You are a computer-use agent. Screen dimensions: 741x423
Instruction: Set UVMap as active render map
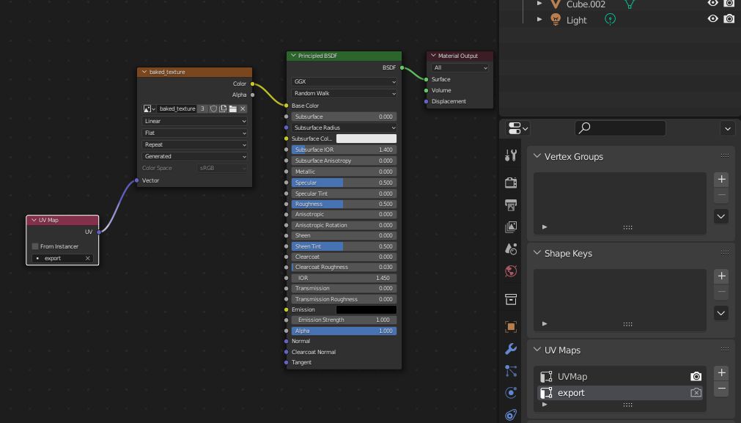(x=696, y=377)
